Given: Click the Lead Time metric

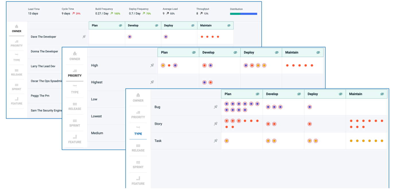Looking at the screenshot, I should point(34,11).
